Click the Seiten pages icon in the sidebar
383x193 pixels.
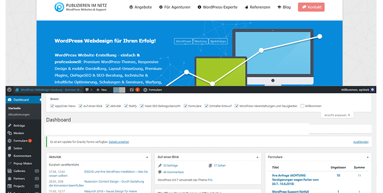point(10,148)
